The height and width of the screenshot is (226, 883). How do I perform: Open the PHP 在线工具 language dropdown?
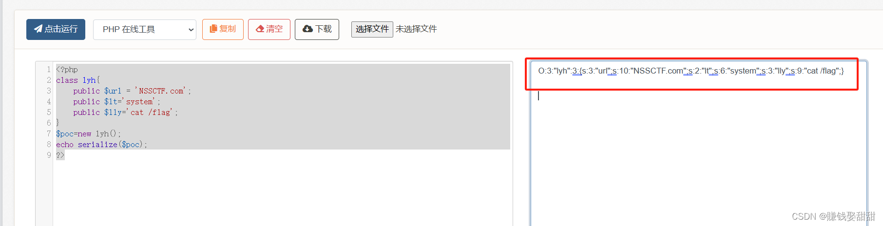tap(145, 30)
